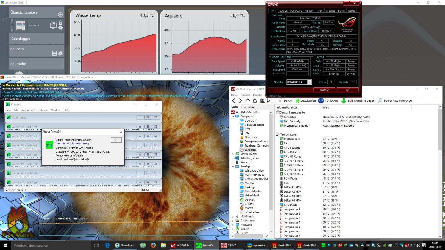Open the graph chart icon in AIDA64 toolbar
Viewport: 445px width, 250px height.
[269, 101]
